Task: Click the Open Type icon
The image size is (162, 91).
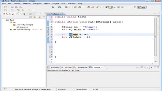Action: [x=89, y=7]
